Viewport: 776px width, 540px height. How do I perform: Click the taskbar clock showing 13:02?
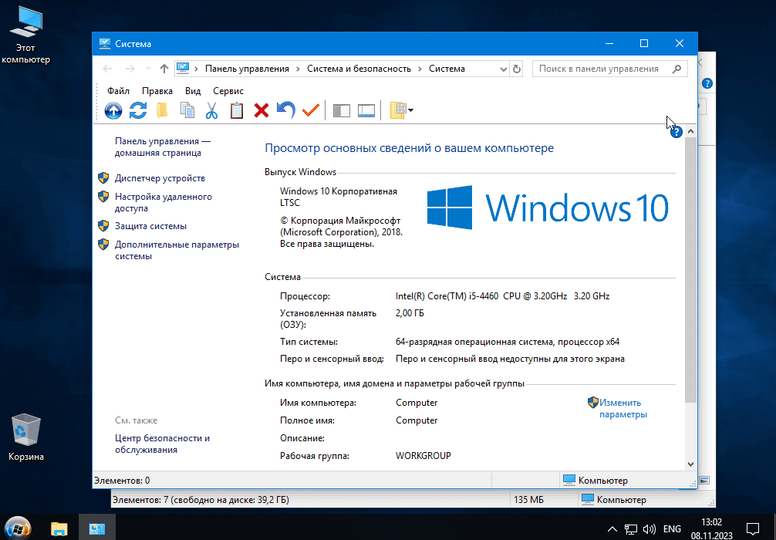point(712,528)
